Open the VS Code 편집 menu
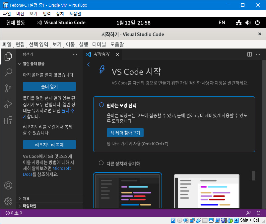Viewport: 266px width, 224px height. pos(20,44)
